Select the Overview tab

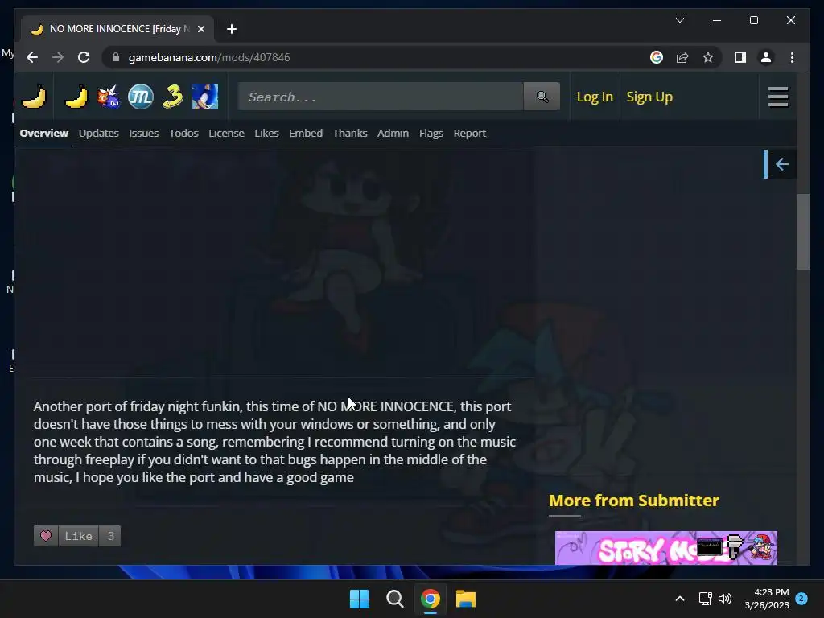(x=44, y=133)
